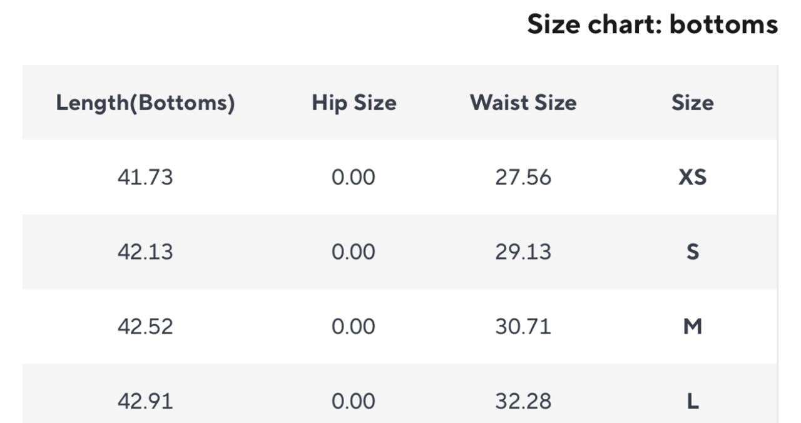The height and width of the screenshot is (423, 801).
Task: Click the hip size value in M row
Action: pos(354,326)
